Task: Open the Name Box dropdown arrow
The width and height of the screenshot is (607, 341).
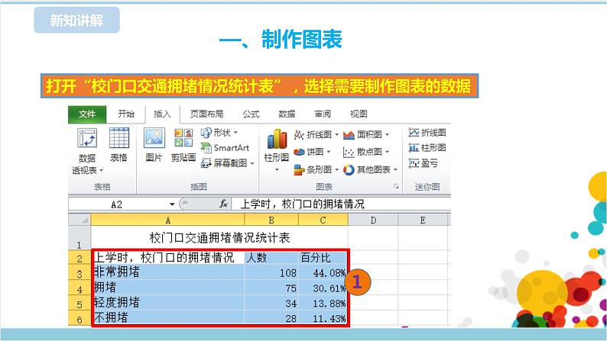Action: [x=172, y=204]
